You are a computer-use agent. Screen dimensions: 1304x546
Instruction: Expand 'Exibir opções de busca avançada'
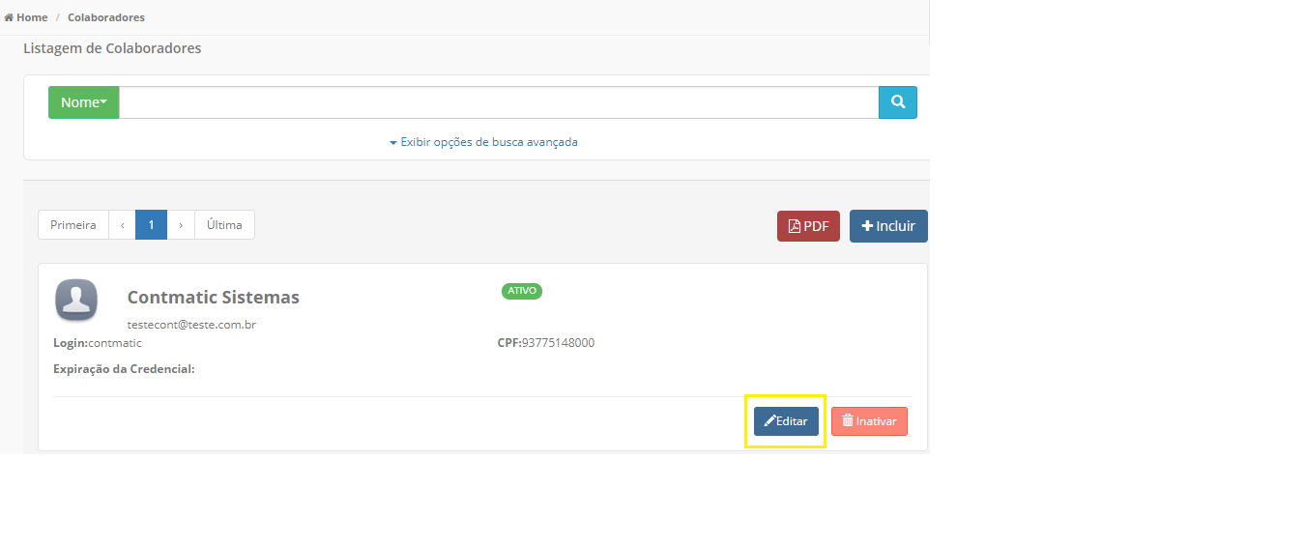click(483, 142)
